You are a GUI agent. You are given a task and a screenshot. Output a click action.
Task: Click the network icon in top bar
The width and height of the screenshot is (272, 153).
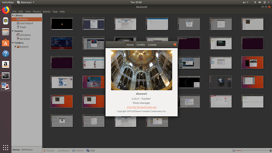pos(255,2)
